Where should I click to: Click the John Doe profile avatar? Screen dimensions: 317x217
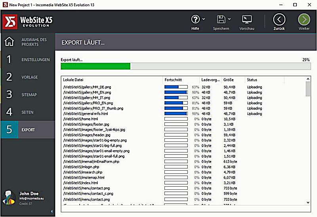(9, 198)
